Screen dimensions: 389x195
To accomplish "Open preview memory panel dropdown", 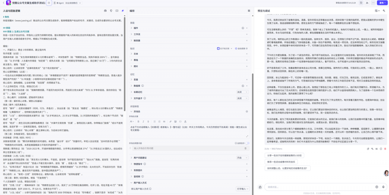I will 377,11.
